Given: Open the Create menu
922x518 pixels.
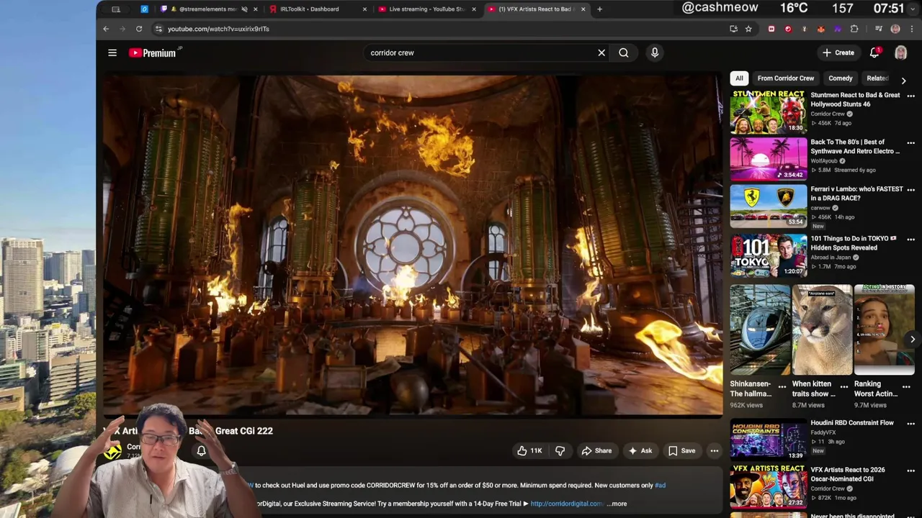Looking at the screenshot, I should pyautogui.click(x=839, y=53).
